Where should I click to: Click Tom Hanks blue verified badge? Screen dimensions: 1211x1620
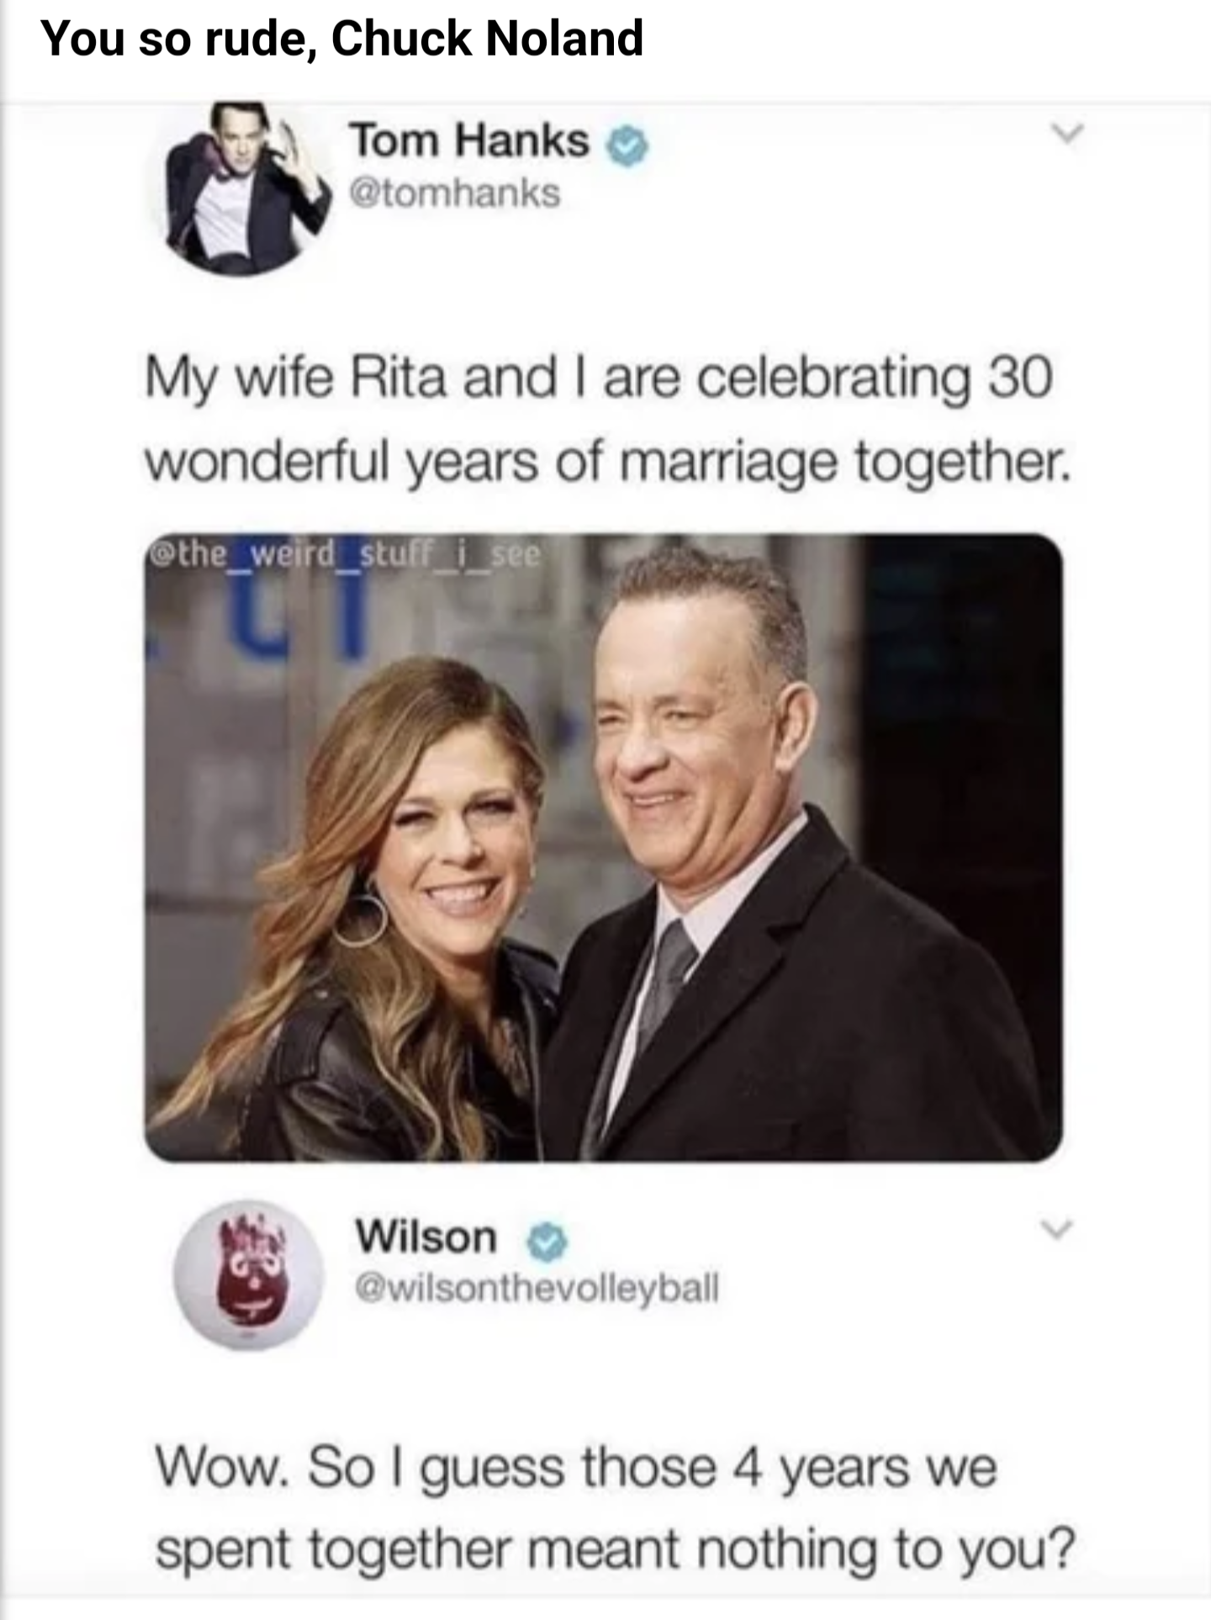click(x=628, y=147)
